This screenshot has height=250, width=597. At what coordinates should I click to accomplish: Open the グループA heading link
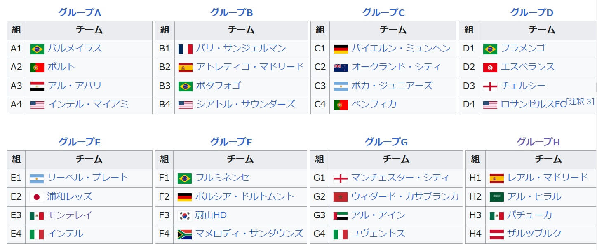80,12
